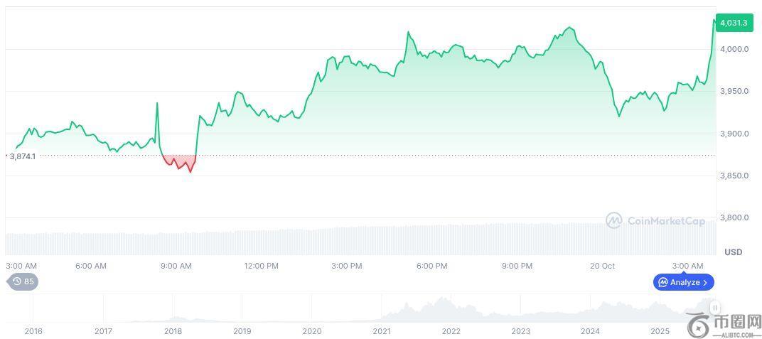Click the 20 Oct date axis label
This screenshot has height=339, width=762.
[602, 266]
